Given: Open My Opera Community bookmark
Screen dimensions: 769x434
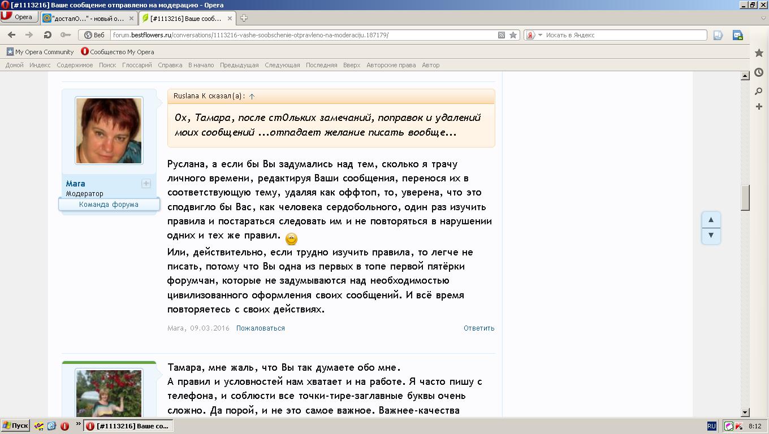Looking at the screenshot, I should pos(40,51).
